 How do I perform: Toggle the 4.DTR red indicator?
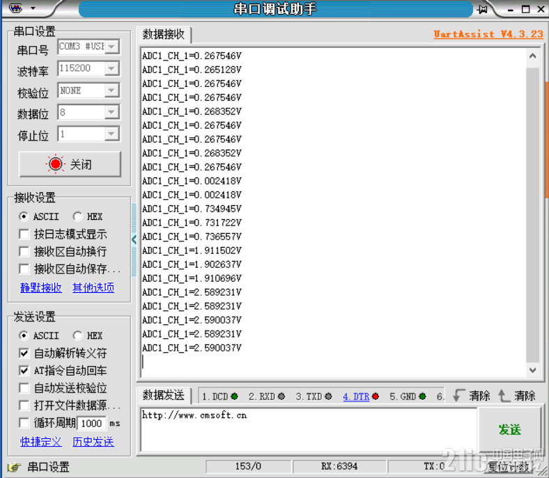[x=376, y=396]
